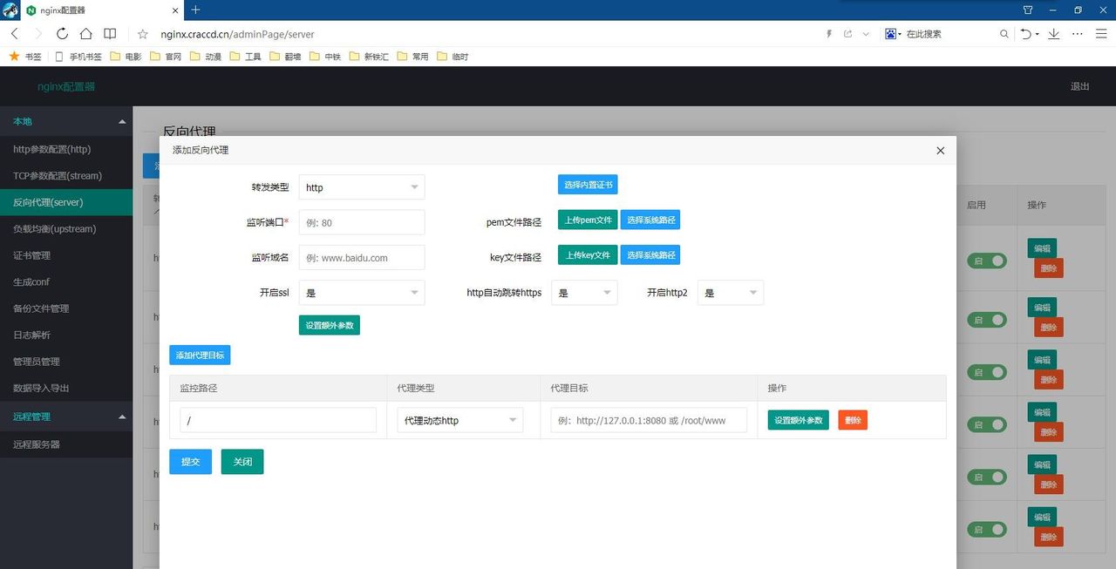Toggle the 启 switch in the second row

(x=986, y=320)
